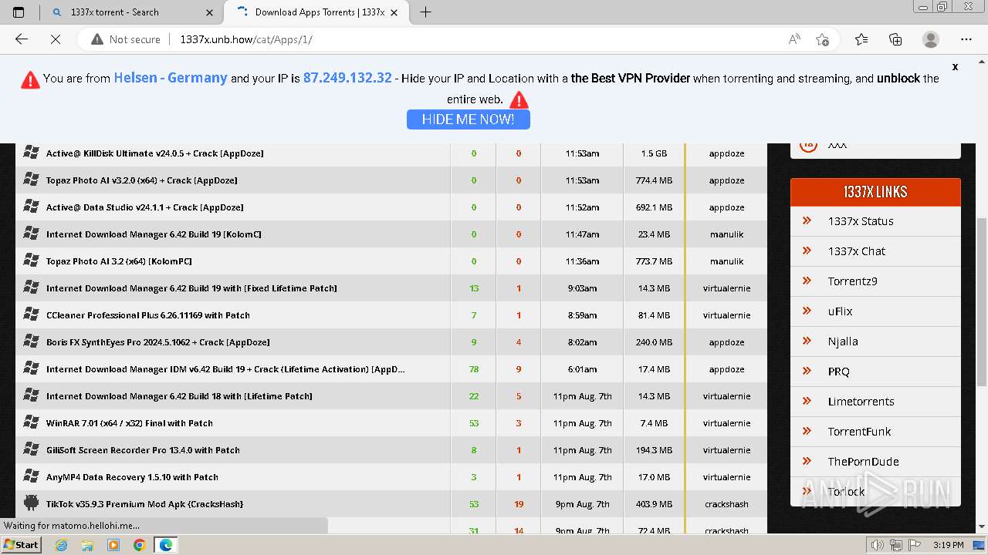The height and width of the screenshot is (555, 988).
Task: Open Active@ KillDisk Ultimate v24.0.5 torrent
Action: pyautogui.click(x=154, y=153)
